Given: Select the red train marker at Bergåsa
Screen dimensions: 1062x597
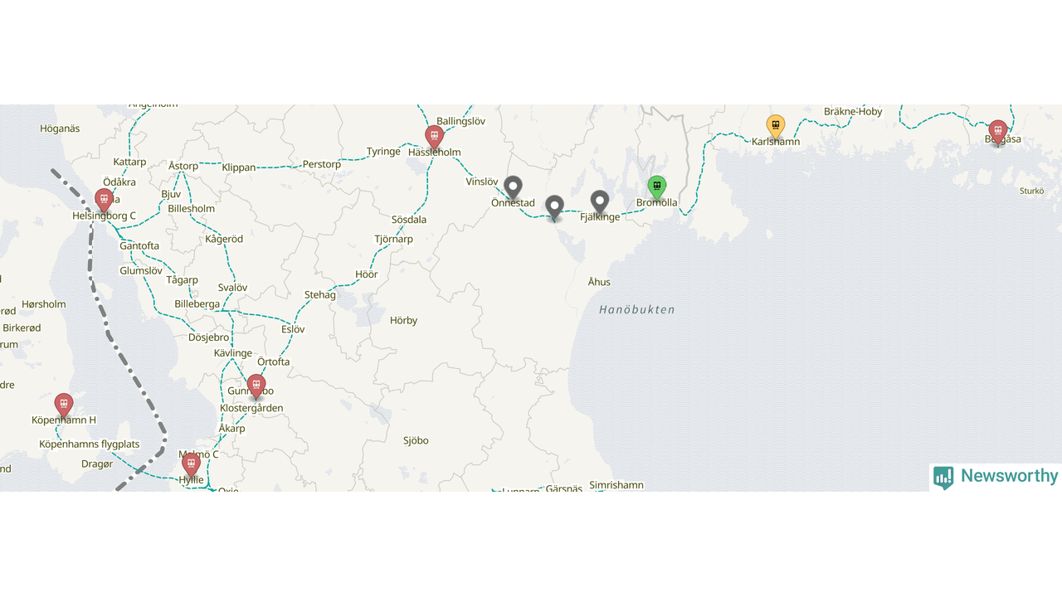Looking at the screenshot, I should [x=998, y=132].
